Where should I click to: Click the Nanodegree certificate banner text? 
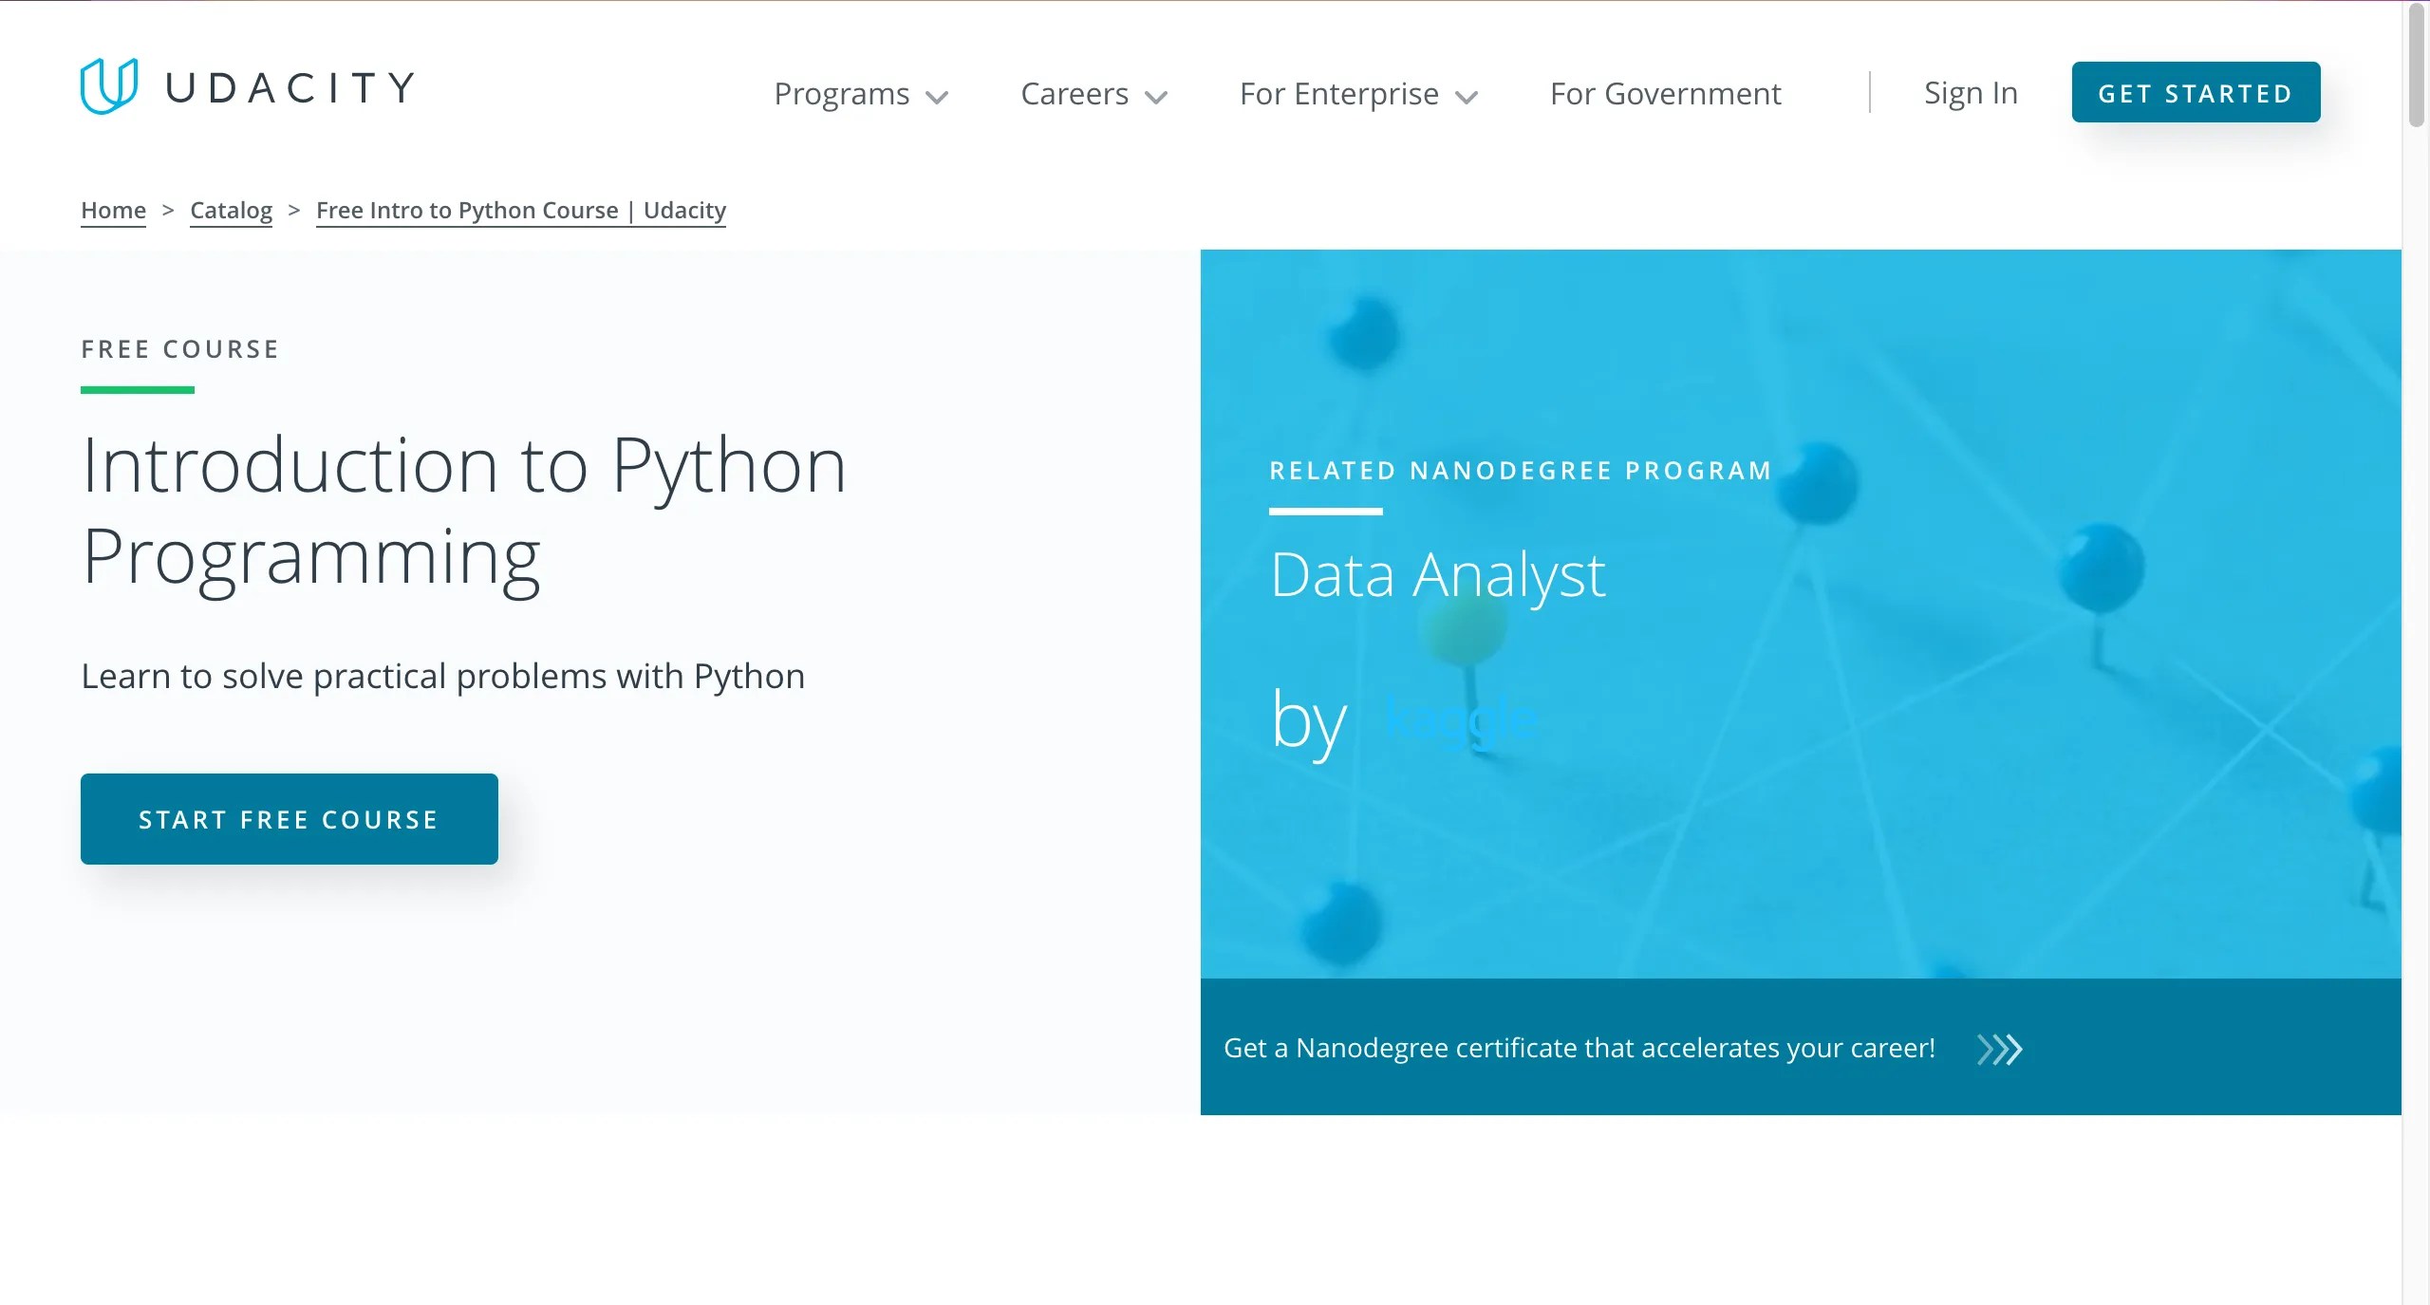[1579, 1049]
